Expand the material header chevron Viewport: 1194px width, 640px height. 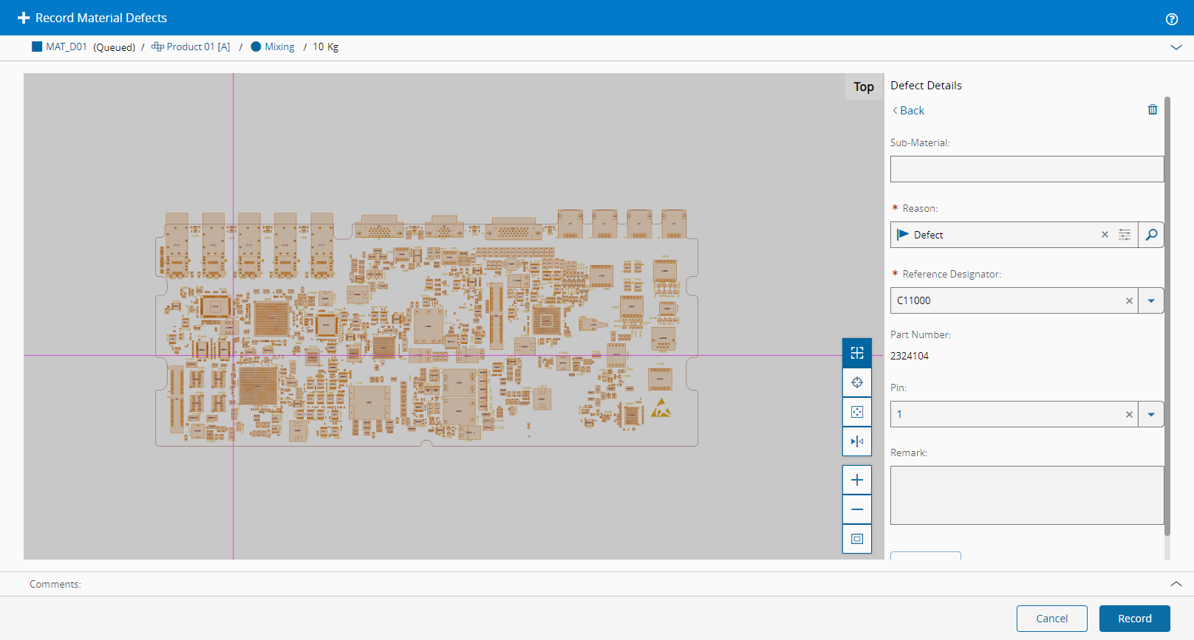(1176, 47)
